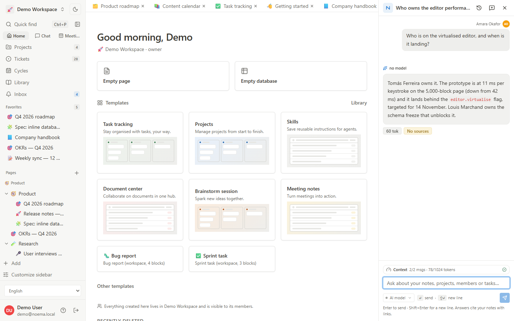Expand the Context token bar
The width and height of the screenshot is (514, 321).
446,270
